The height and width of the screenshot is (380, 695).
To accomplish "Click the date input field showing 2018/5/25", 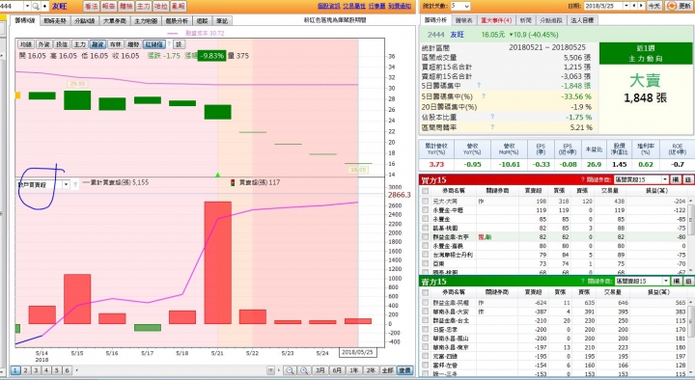I will (603, 6).
